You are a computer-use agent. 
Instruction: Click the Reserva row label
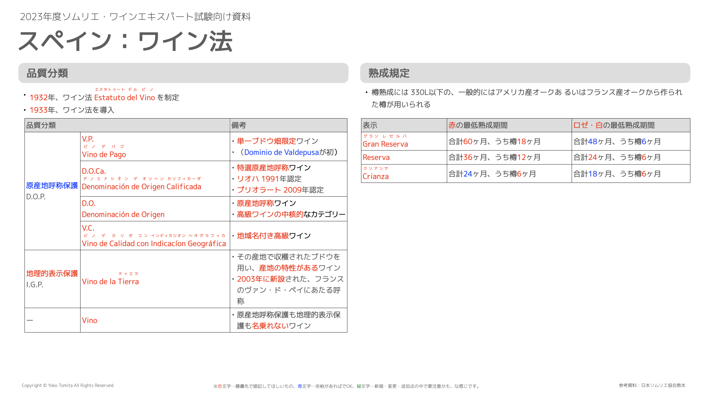click(376, 158)
